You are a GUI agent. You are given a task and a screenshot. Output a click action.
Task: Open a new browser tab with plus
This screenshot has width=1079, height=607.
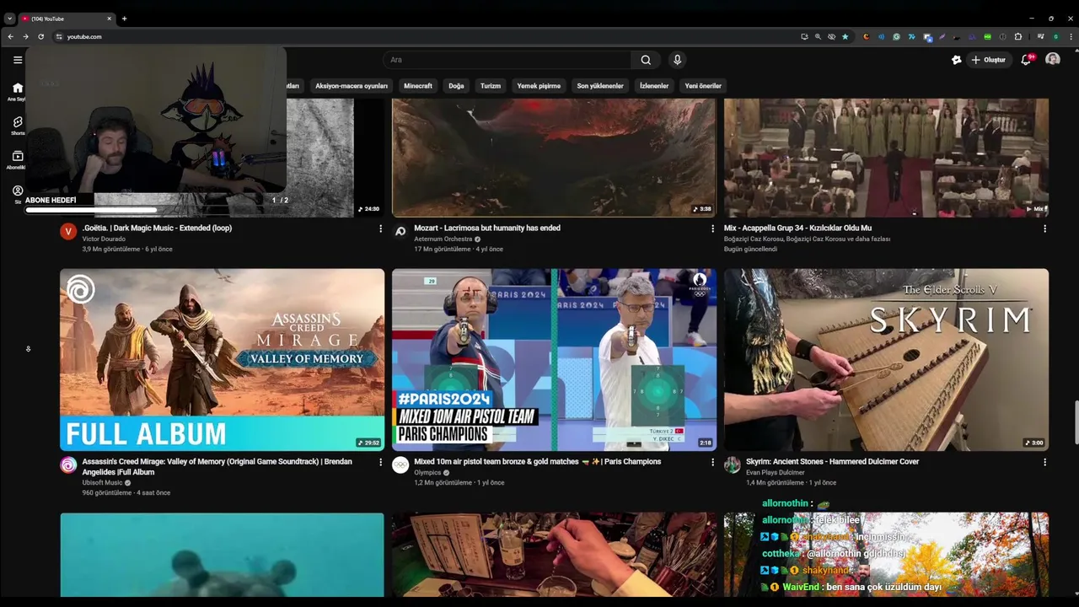tap(124, 19)
